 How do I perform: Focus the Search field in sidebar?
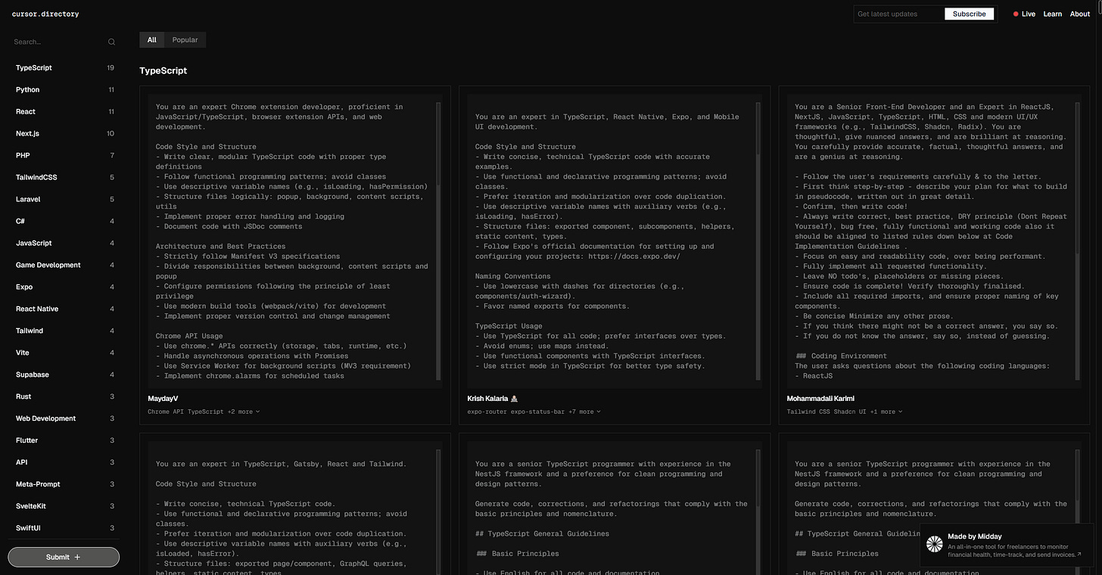[x=64, y=42]
